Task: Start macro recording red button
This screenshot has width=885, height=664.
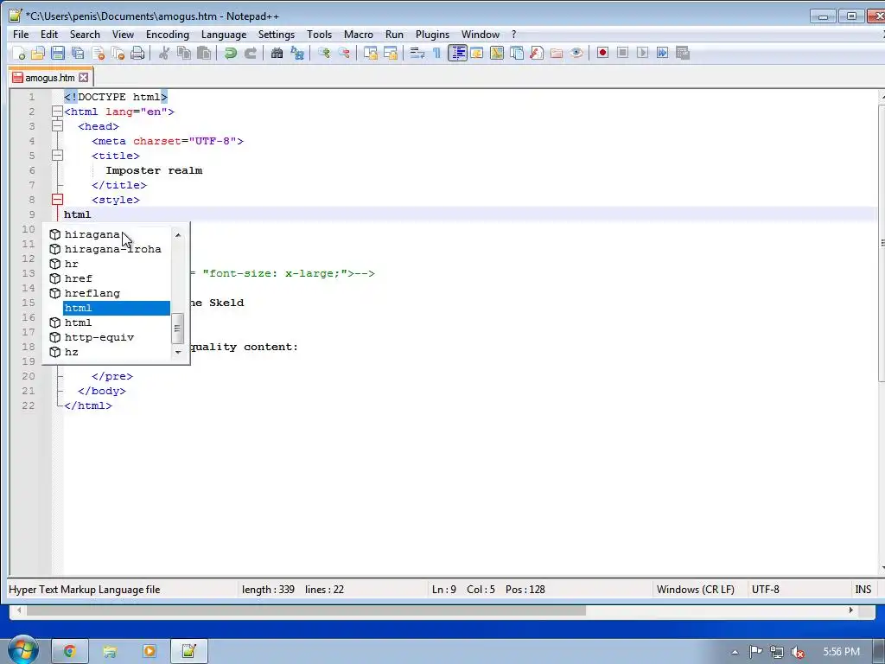Action: coord(602,53)
